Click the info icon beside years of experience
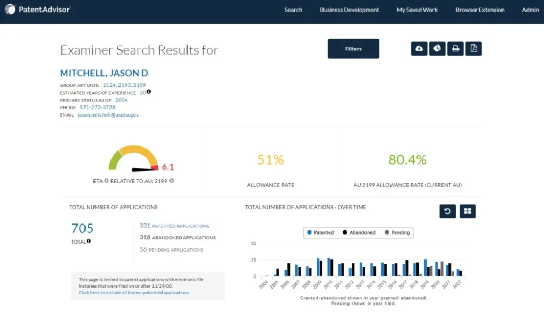The width and height of the screenshot is (544, 313). click(149, 92)
